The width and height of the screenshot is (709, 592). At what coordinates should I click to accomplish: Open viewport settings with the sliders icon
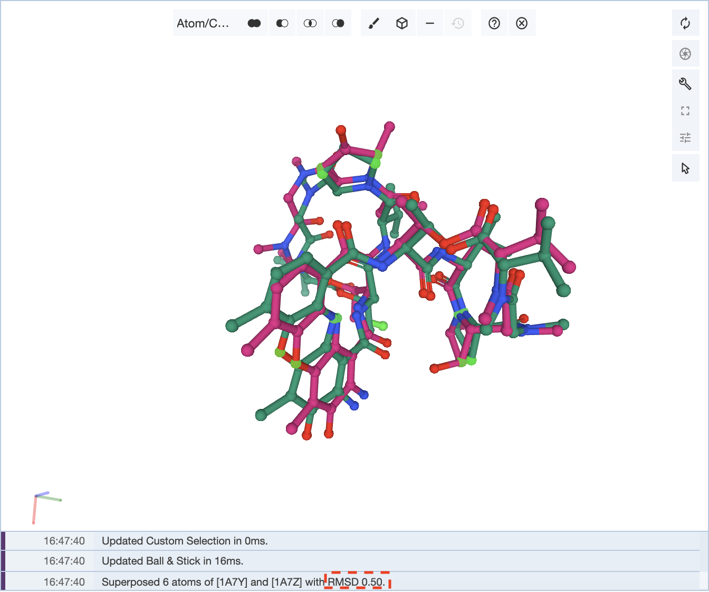tap(685, 138)
